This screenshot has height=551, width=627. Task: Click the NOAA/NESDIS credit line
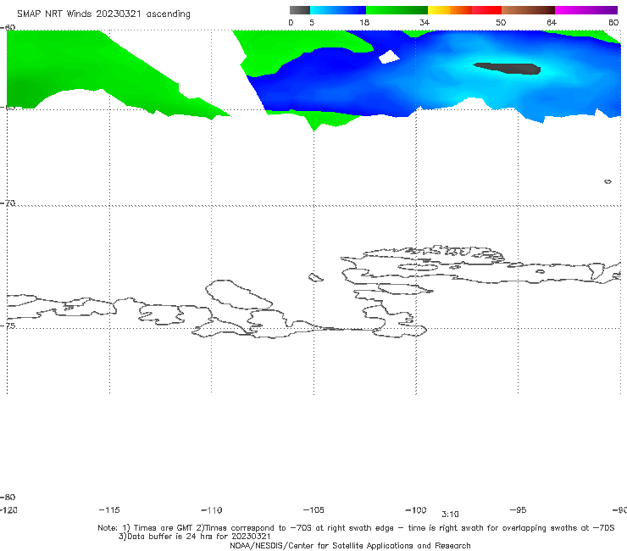point(350,545)
